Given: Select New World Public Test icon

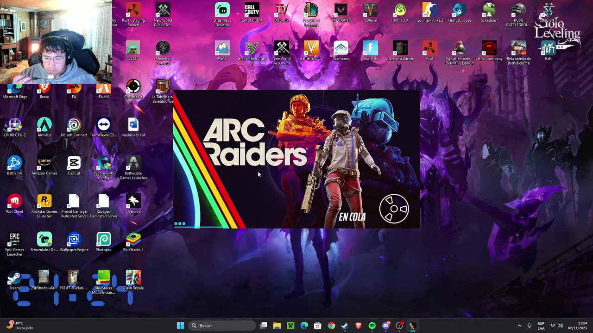Looking at the screenshot, I should 163,14.
